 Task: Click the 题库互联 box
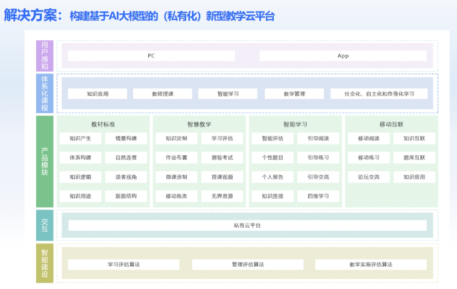(414, 158)
